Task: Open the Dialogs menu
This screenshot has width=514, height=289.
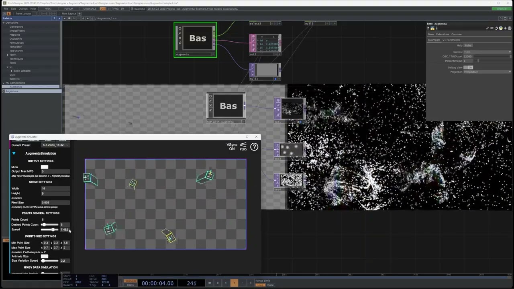Action: click(x=23, y=9)
